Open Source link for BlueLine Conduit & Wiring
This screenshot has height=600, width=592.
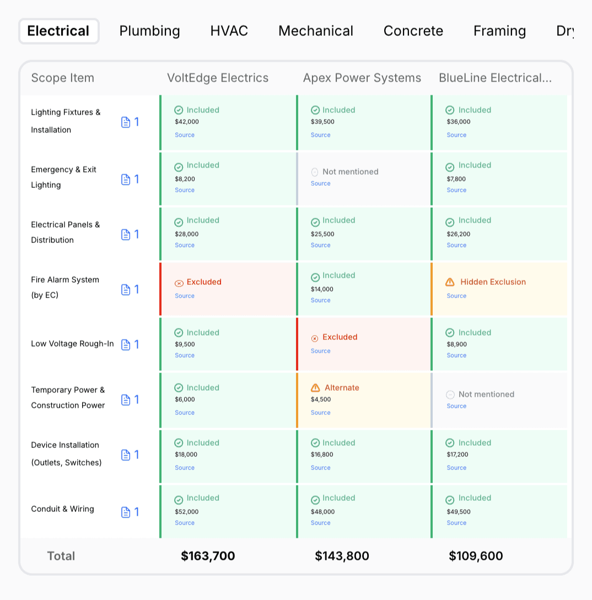click(x=456, y=523)
